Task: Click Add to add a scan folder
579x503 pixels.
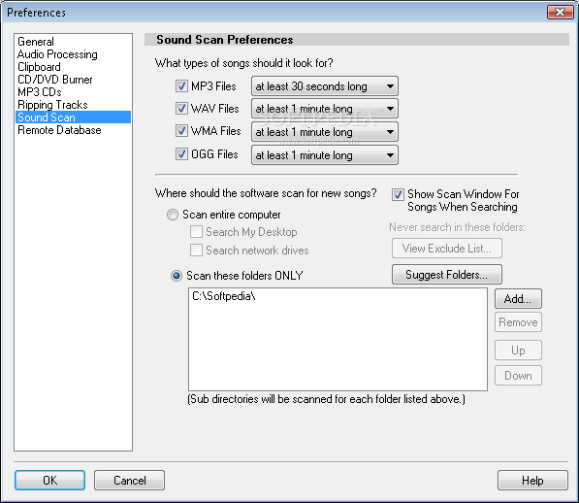Action: tap(518, 299)
